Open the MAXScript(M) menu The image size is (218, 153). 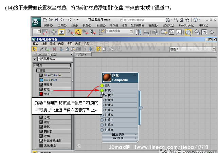coord(186,25)
